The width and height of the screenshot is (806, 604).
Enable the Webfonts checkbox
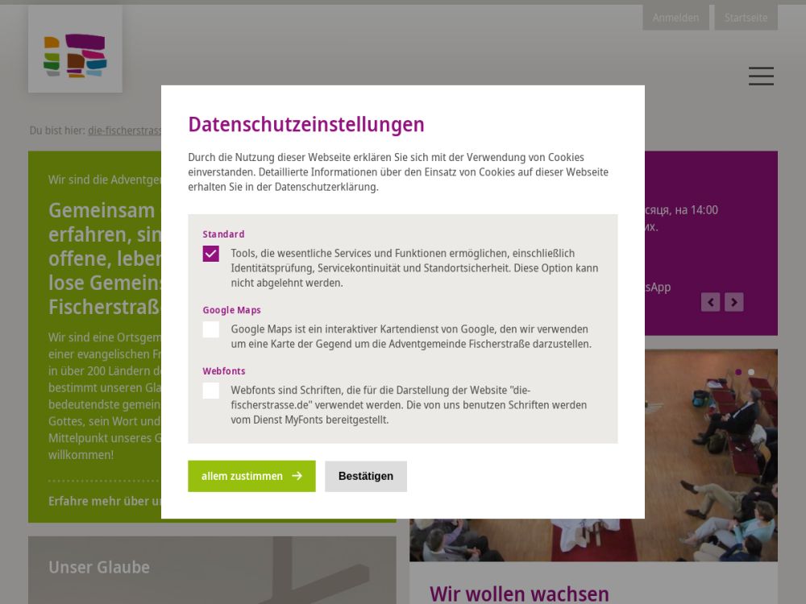pyautogui.click(x=211, y=391)
